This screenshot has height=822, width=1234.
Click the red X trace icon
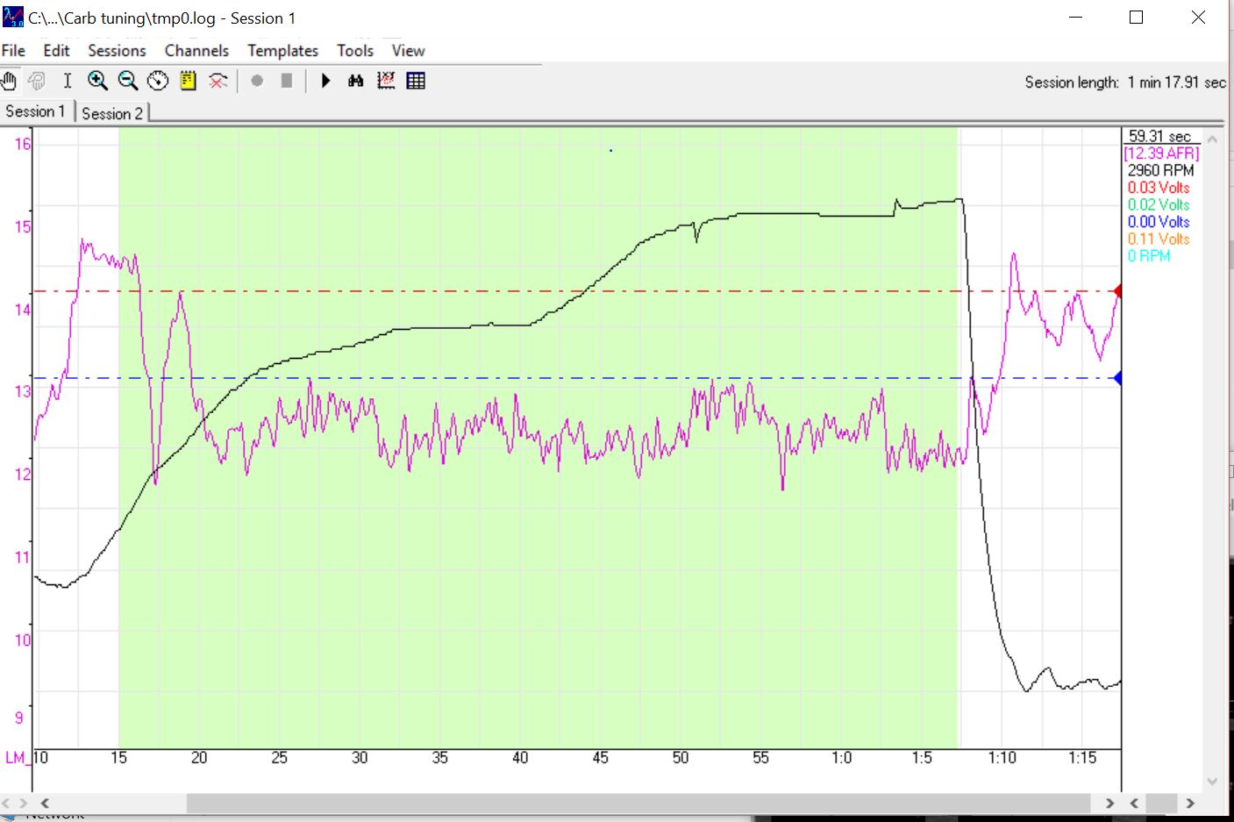click(218, 81)
